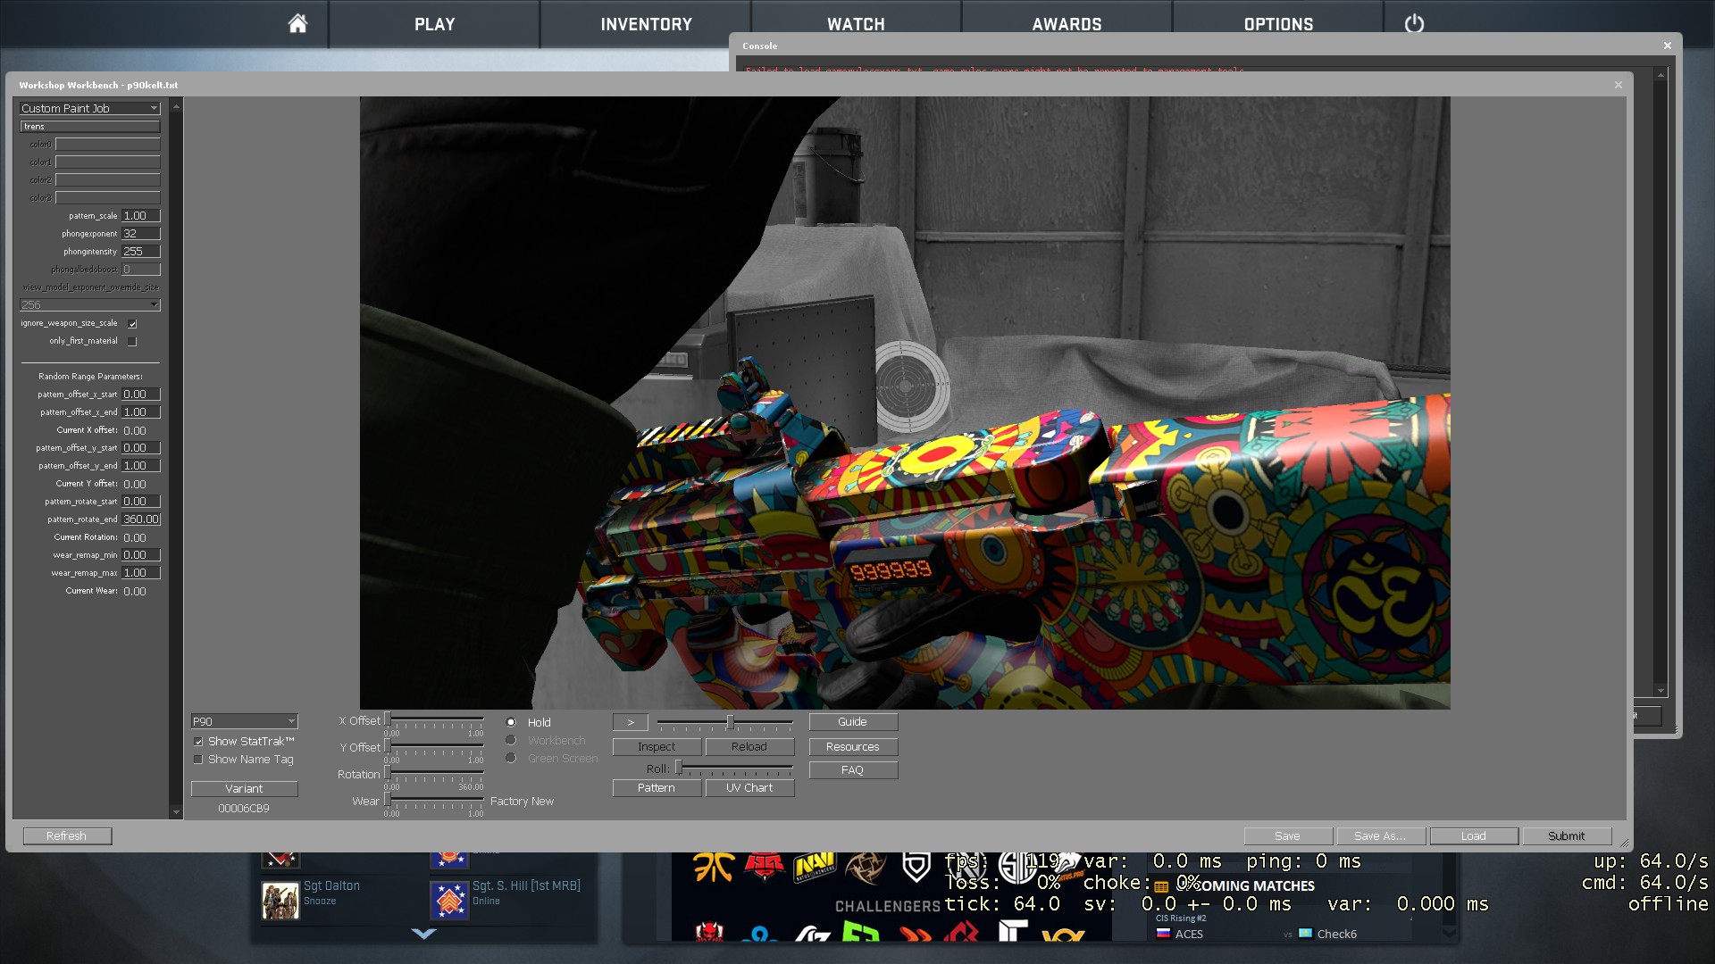Click the color1 input field
The height and width of the screenshot is (964, 1715).
pos(107,162)
